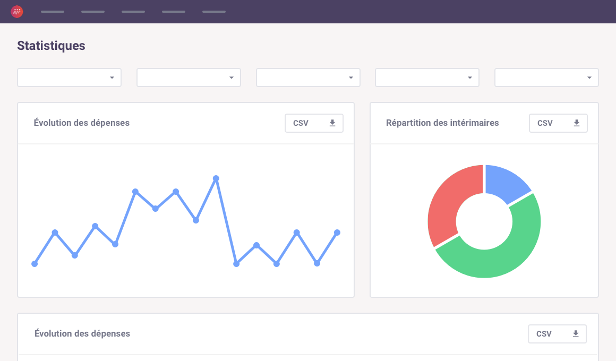The width and height of the screenshot is (616, 361).
Task: Click the Statistiques page heading
Action: click(51, 46)
